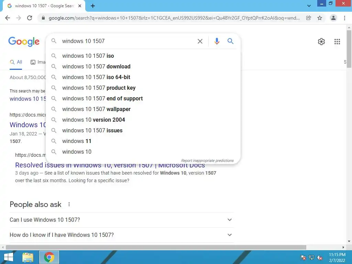Switch to the All results tab
Image resolution: width=352 pixels, height=264 pixels.
coord(16,62)
